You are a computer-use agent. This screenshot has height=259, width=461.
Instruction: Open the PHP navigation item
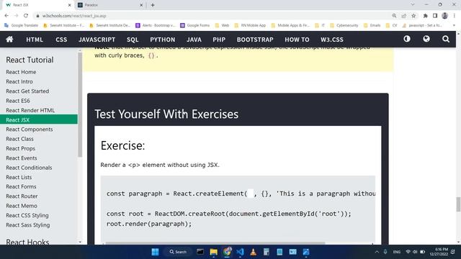coord(219,40)
